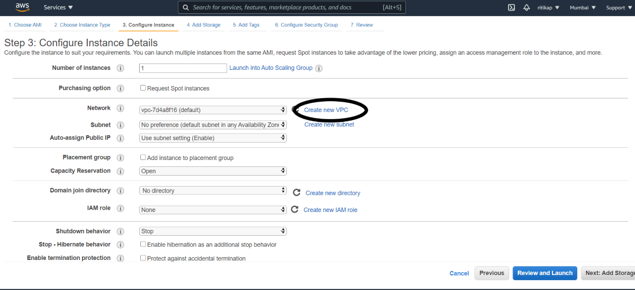The image size is (635, 290).
Task: Click the info icon next to Purchasing option
Action: click(x=121, y=88)
